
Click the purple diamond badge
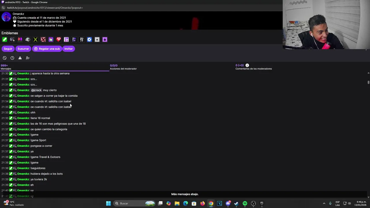(x=105, y=40)
